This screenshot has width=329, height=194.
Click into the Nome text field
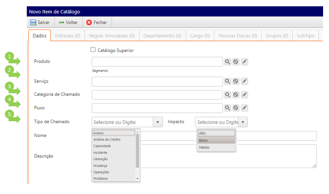(x=229, y=136)
